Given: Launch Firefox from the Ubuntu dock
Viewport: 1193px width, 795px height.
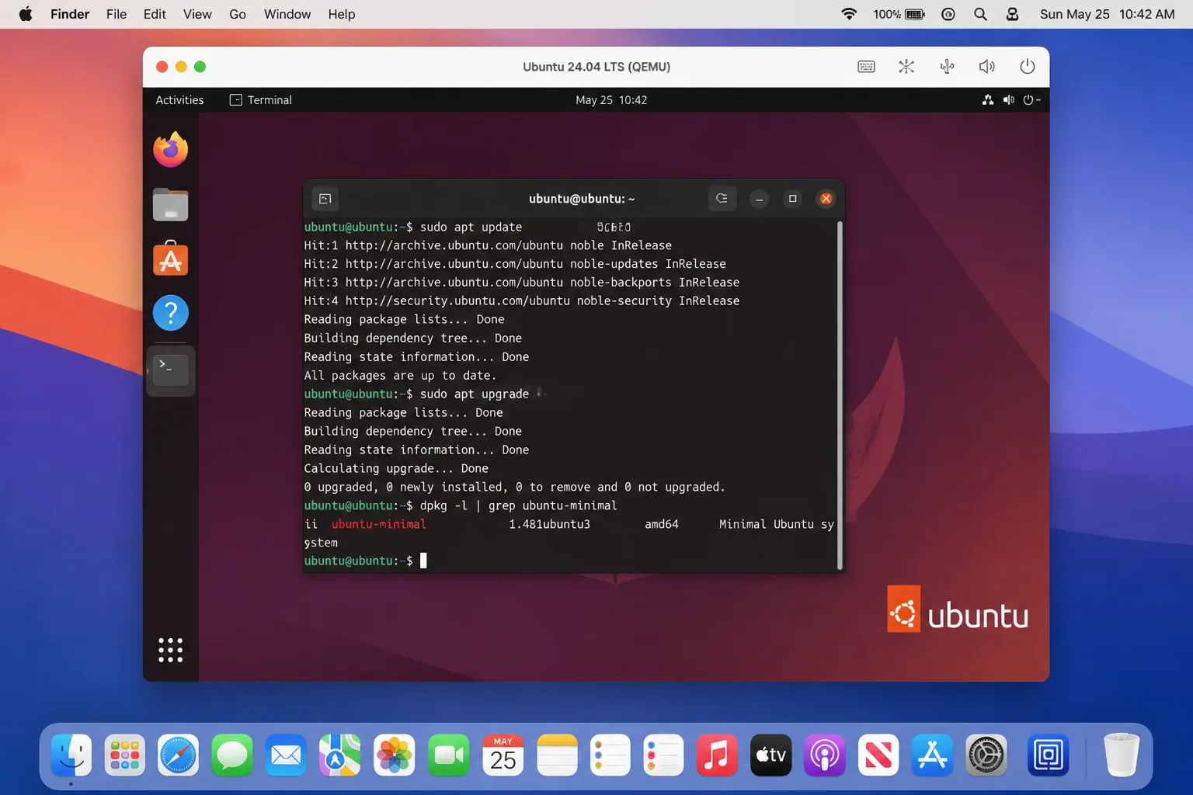Looking at the screenshot, I should click(x=171, y=149).
